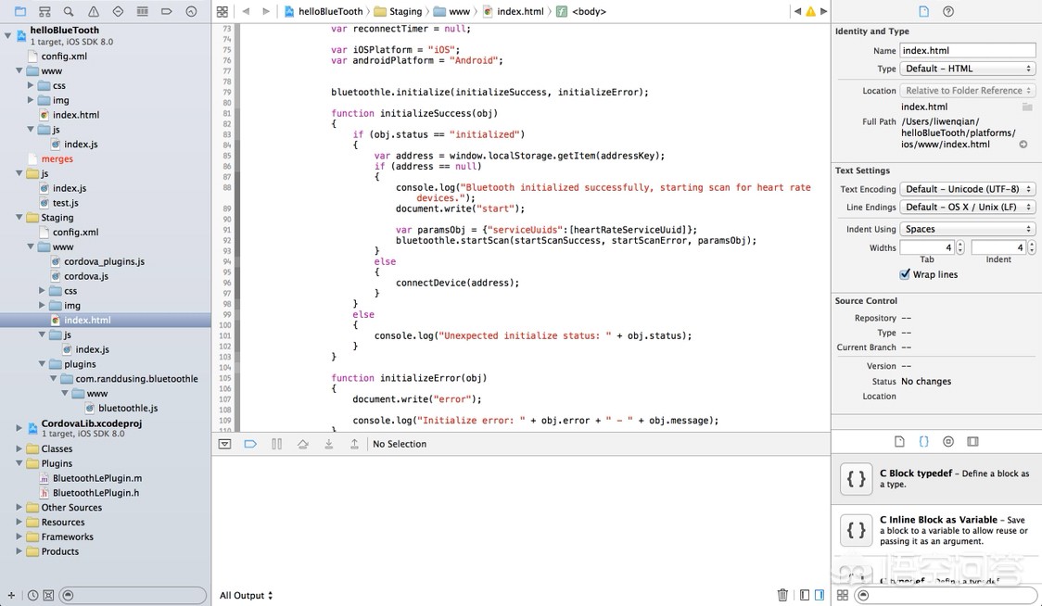Clear the console with trash icon
The width and height of the screenshot is (1042, 606).
click(782, 595)
